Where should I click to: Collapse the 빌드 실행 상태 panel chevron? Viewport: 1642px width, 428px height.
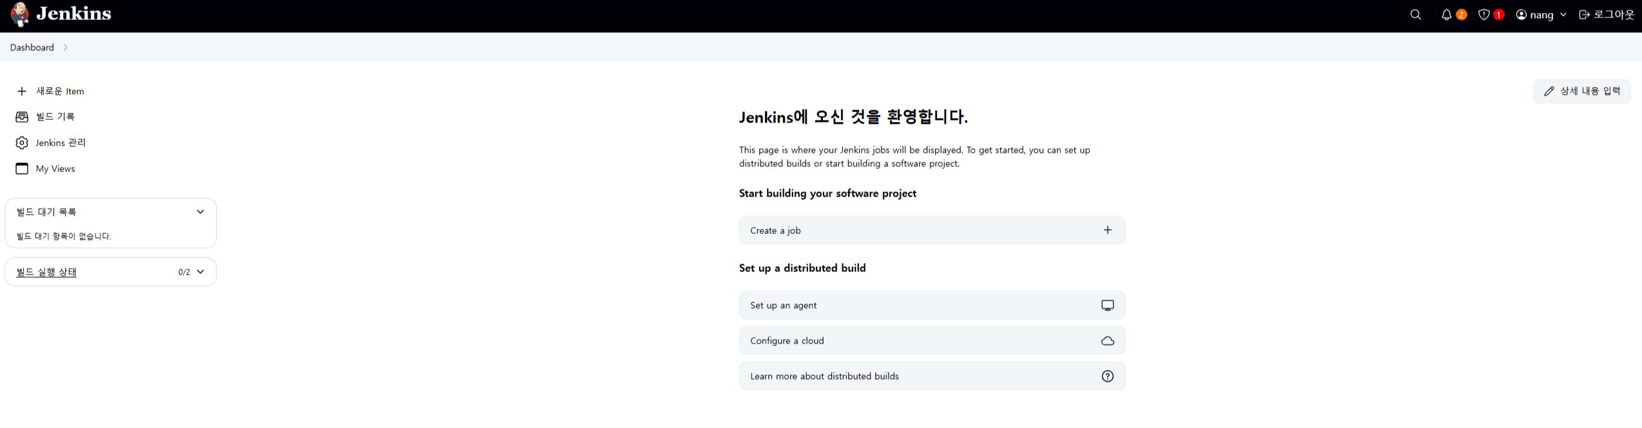[200, 272]
